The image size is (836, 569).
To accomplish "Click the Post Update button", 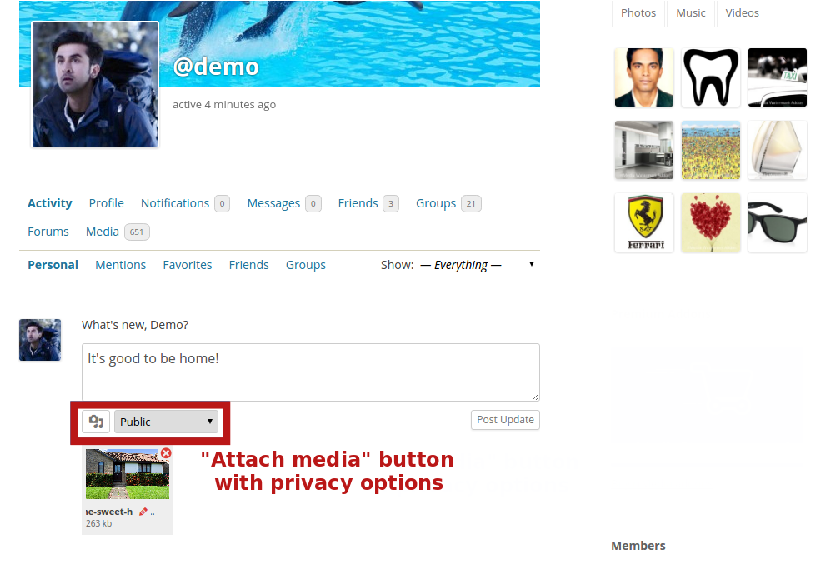I will [505, 420].
